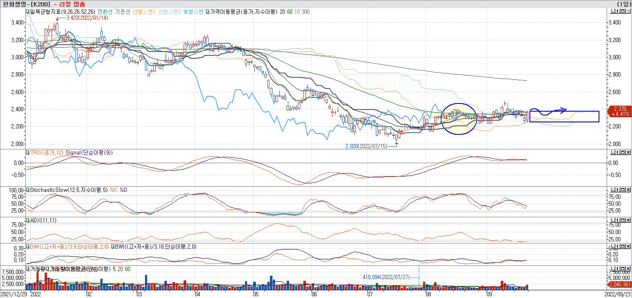
Task: Click the 2022/09/23 end date label
Action: tap(618, 295)
